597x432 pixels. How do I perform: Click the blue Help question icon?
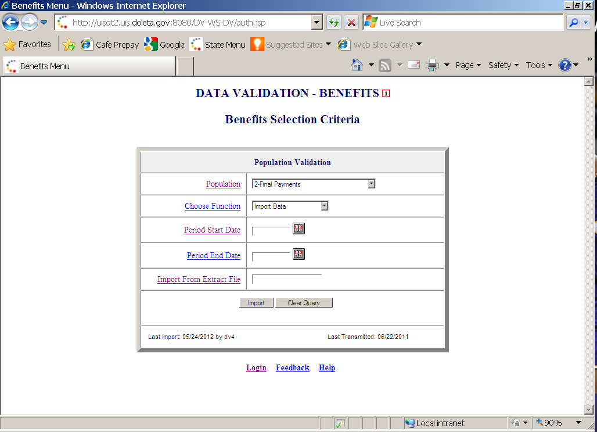[x=565, y=65]
